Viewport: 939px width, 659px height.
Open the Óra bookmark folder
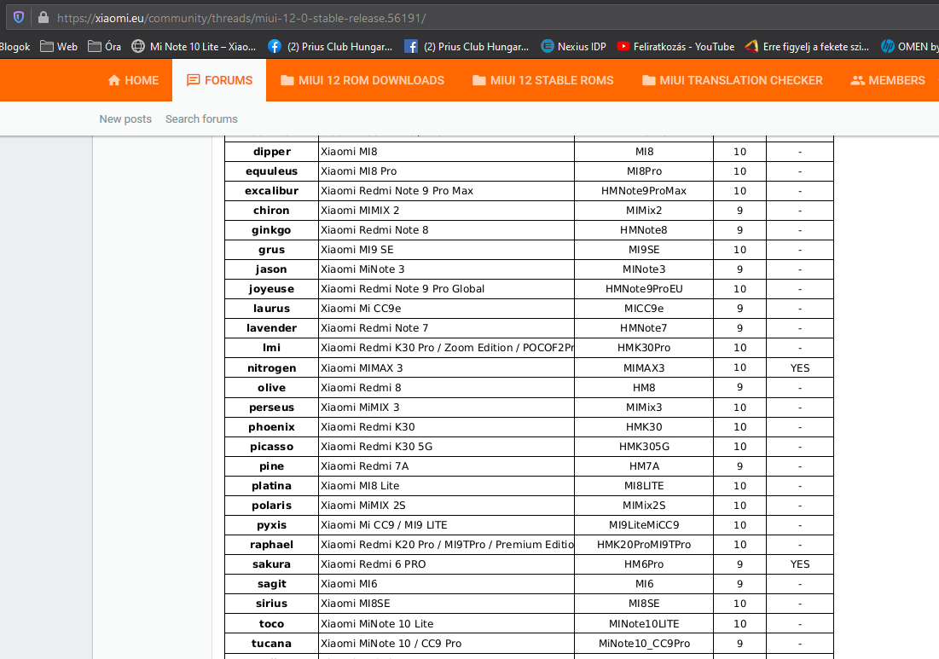pyautogui.click(x=104, y=47)
